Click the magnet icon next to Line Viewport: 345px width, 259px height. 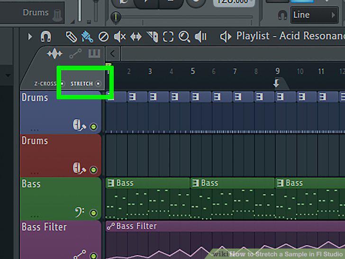tap(282, 15)
